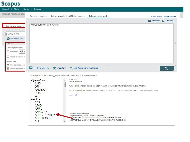
Task: Open the Browse sources link
Action: [156, 16]
